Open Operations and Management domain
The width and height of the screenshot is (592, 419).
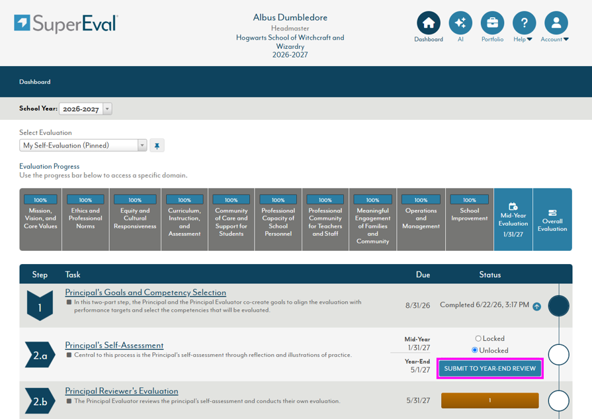click(421, 220)
